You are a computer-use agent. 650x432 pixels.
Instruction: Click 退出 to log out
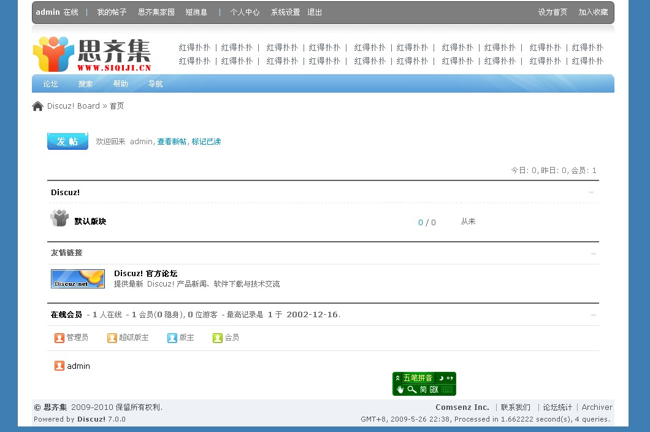pyautogui.click(x=315, y=12)
